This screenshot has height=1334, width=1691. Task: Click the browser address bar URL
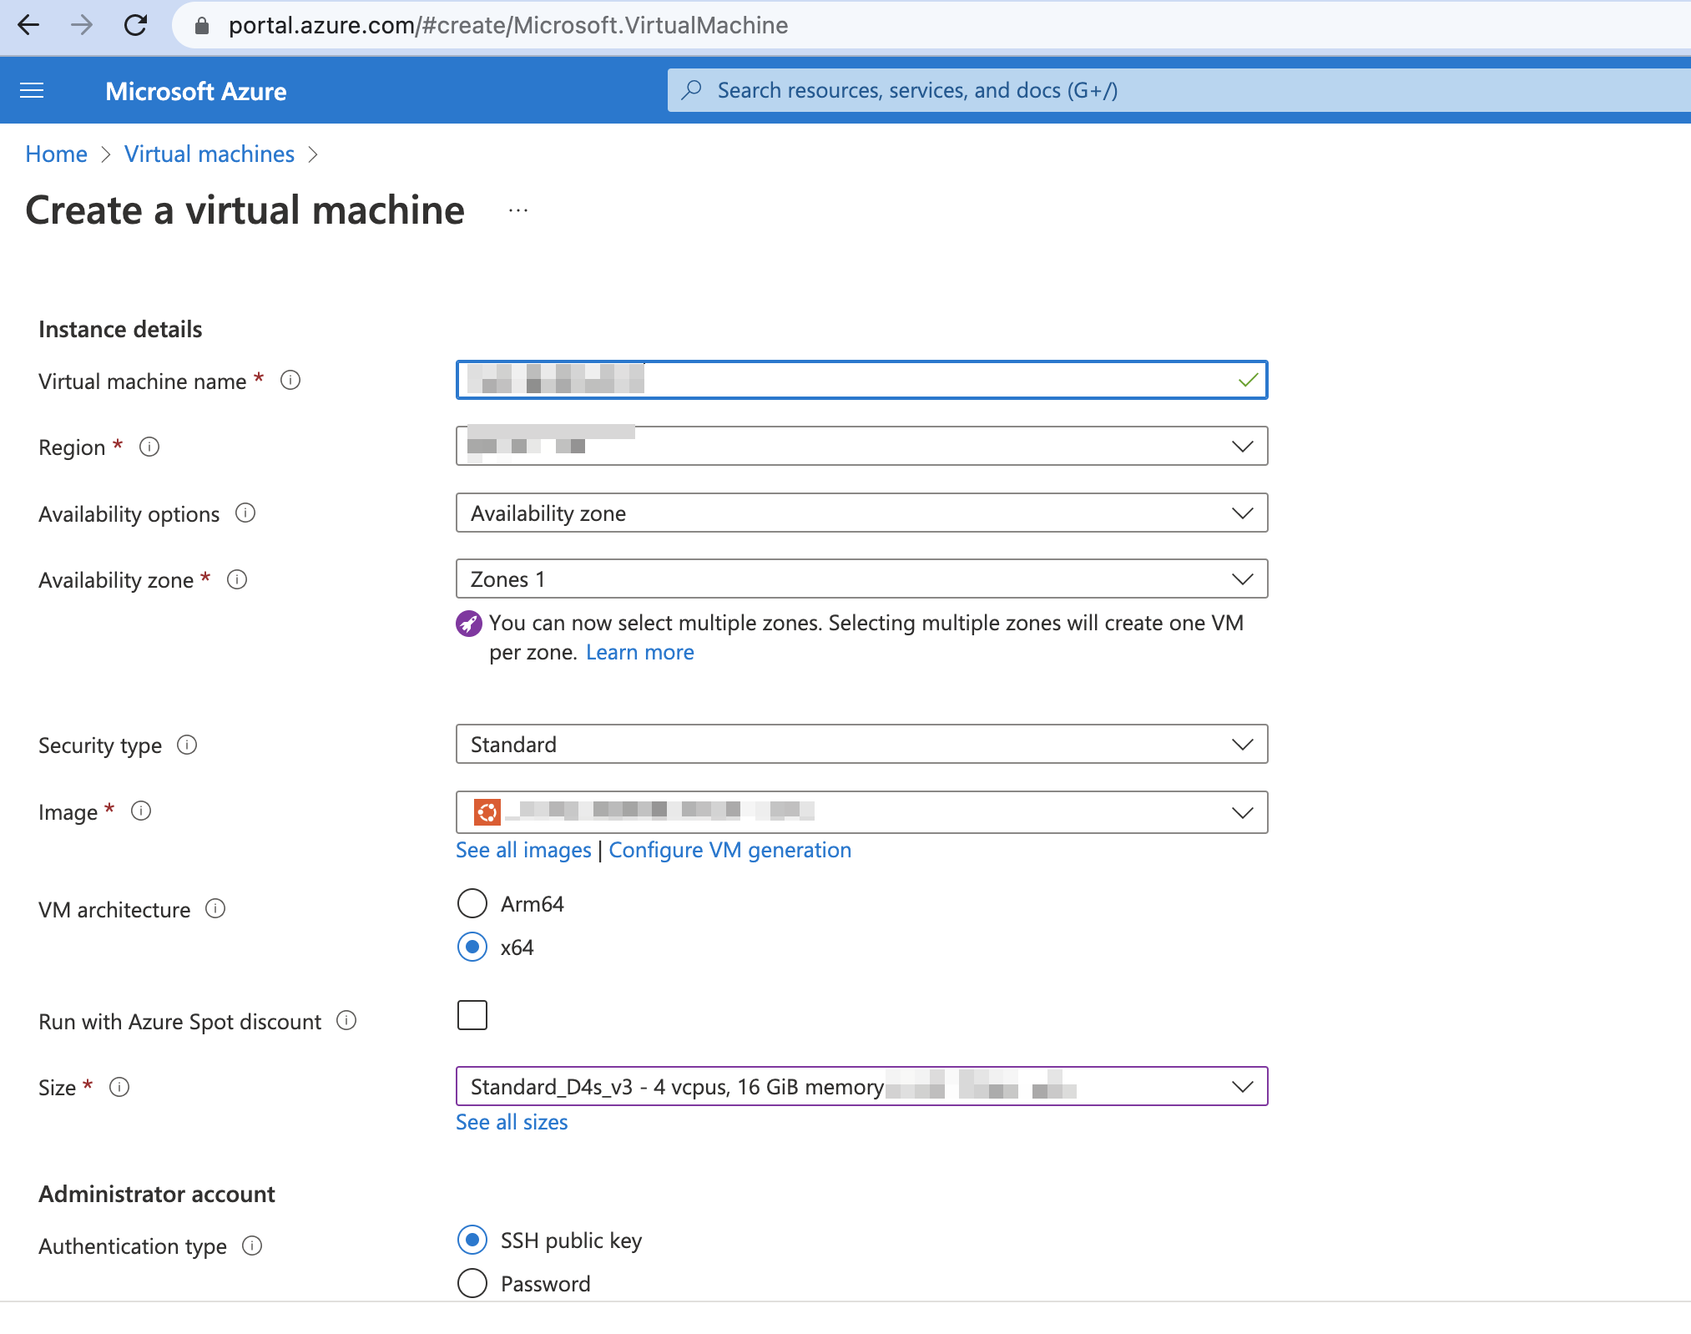point(508,26)
